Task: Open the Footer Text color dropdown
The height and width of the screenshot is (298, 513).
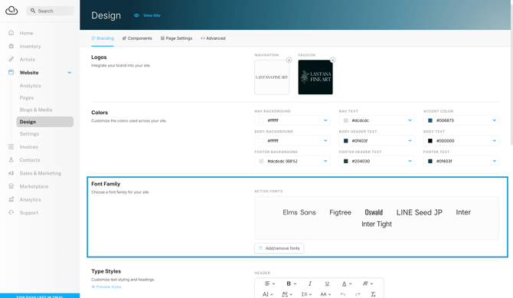Action: click(461, 161)
